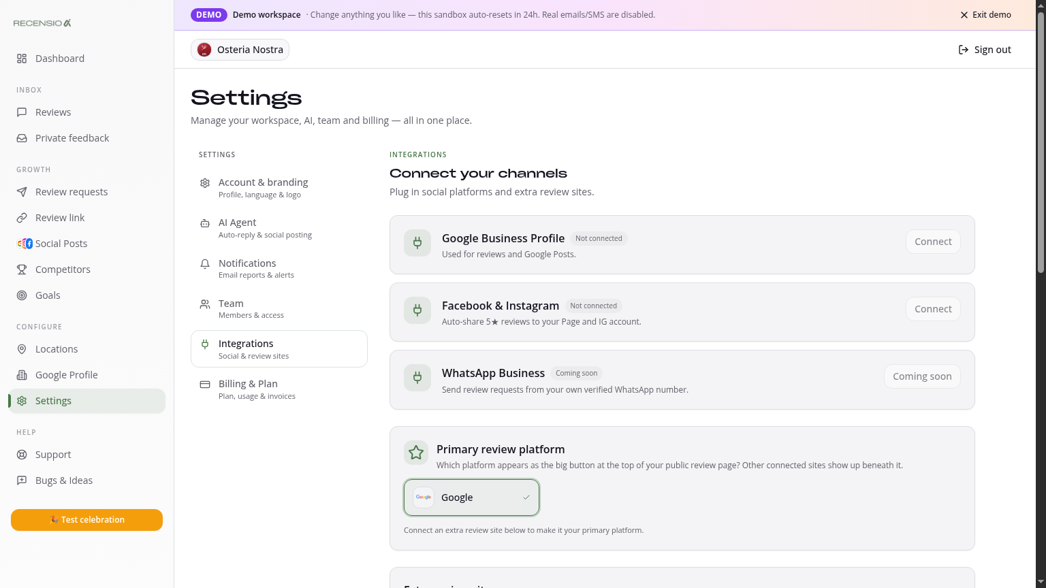Open Private feedback inbox
Image resolution: width=1046 pixels, height=588 pixels.
tap(86, 138)
